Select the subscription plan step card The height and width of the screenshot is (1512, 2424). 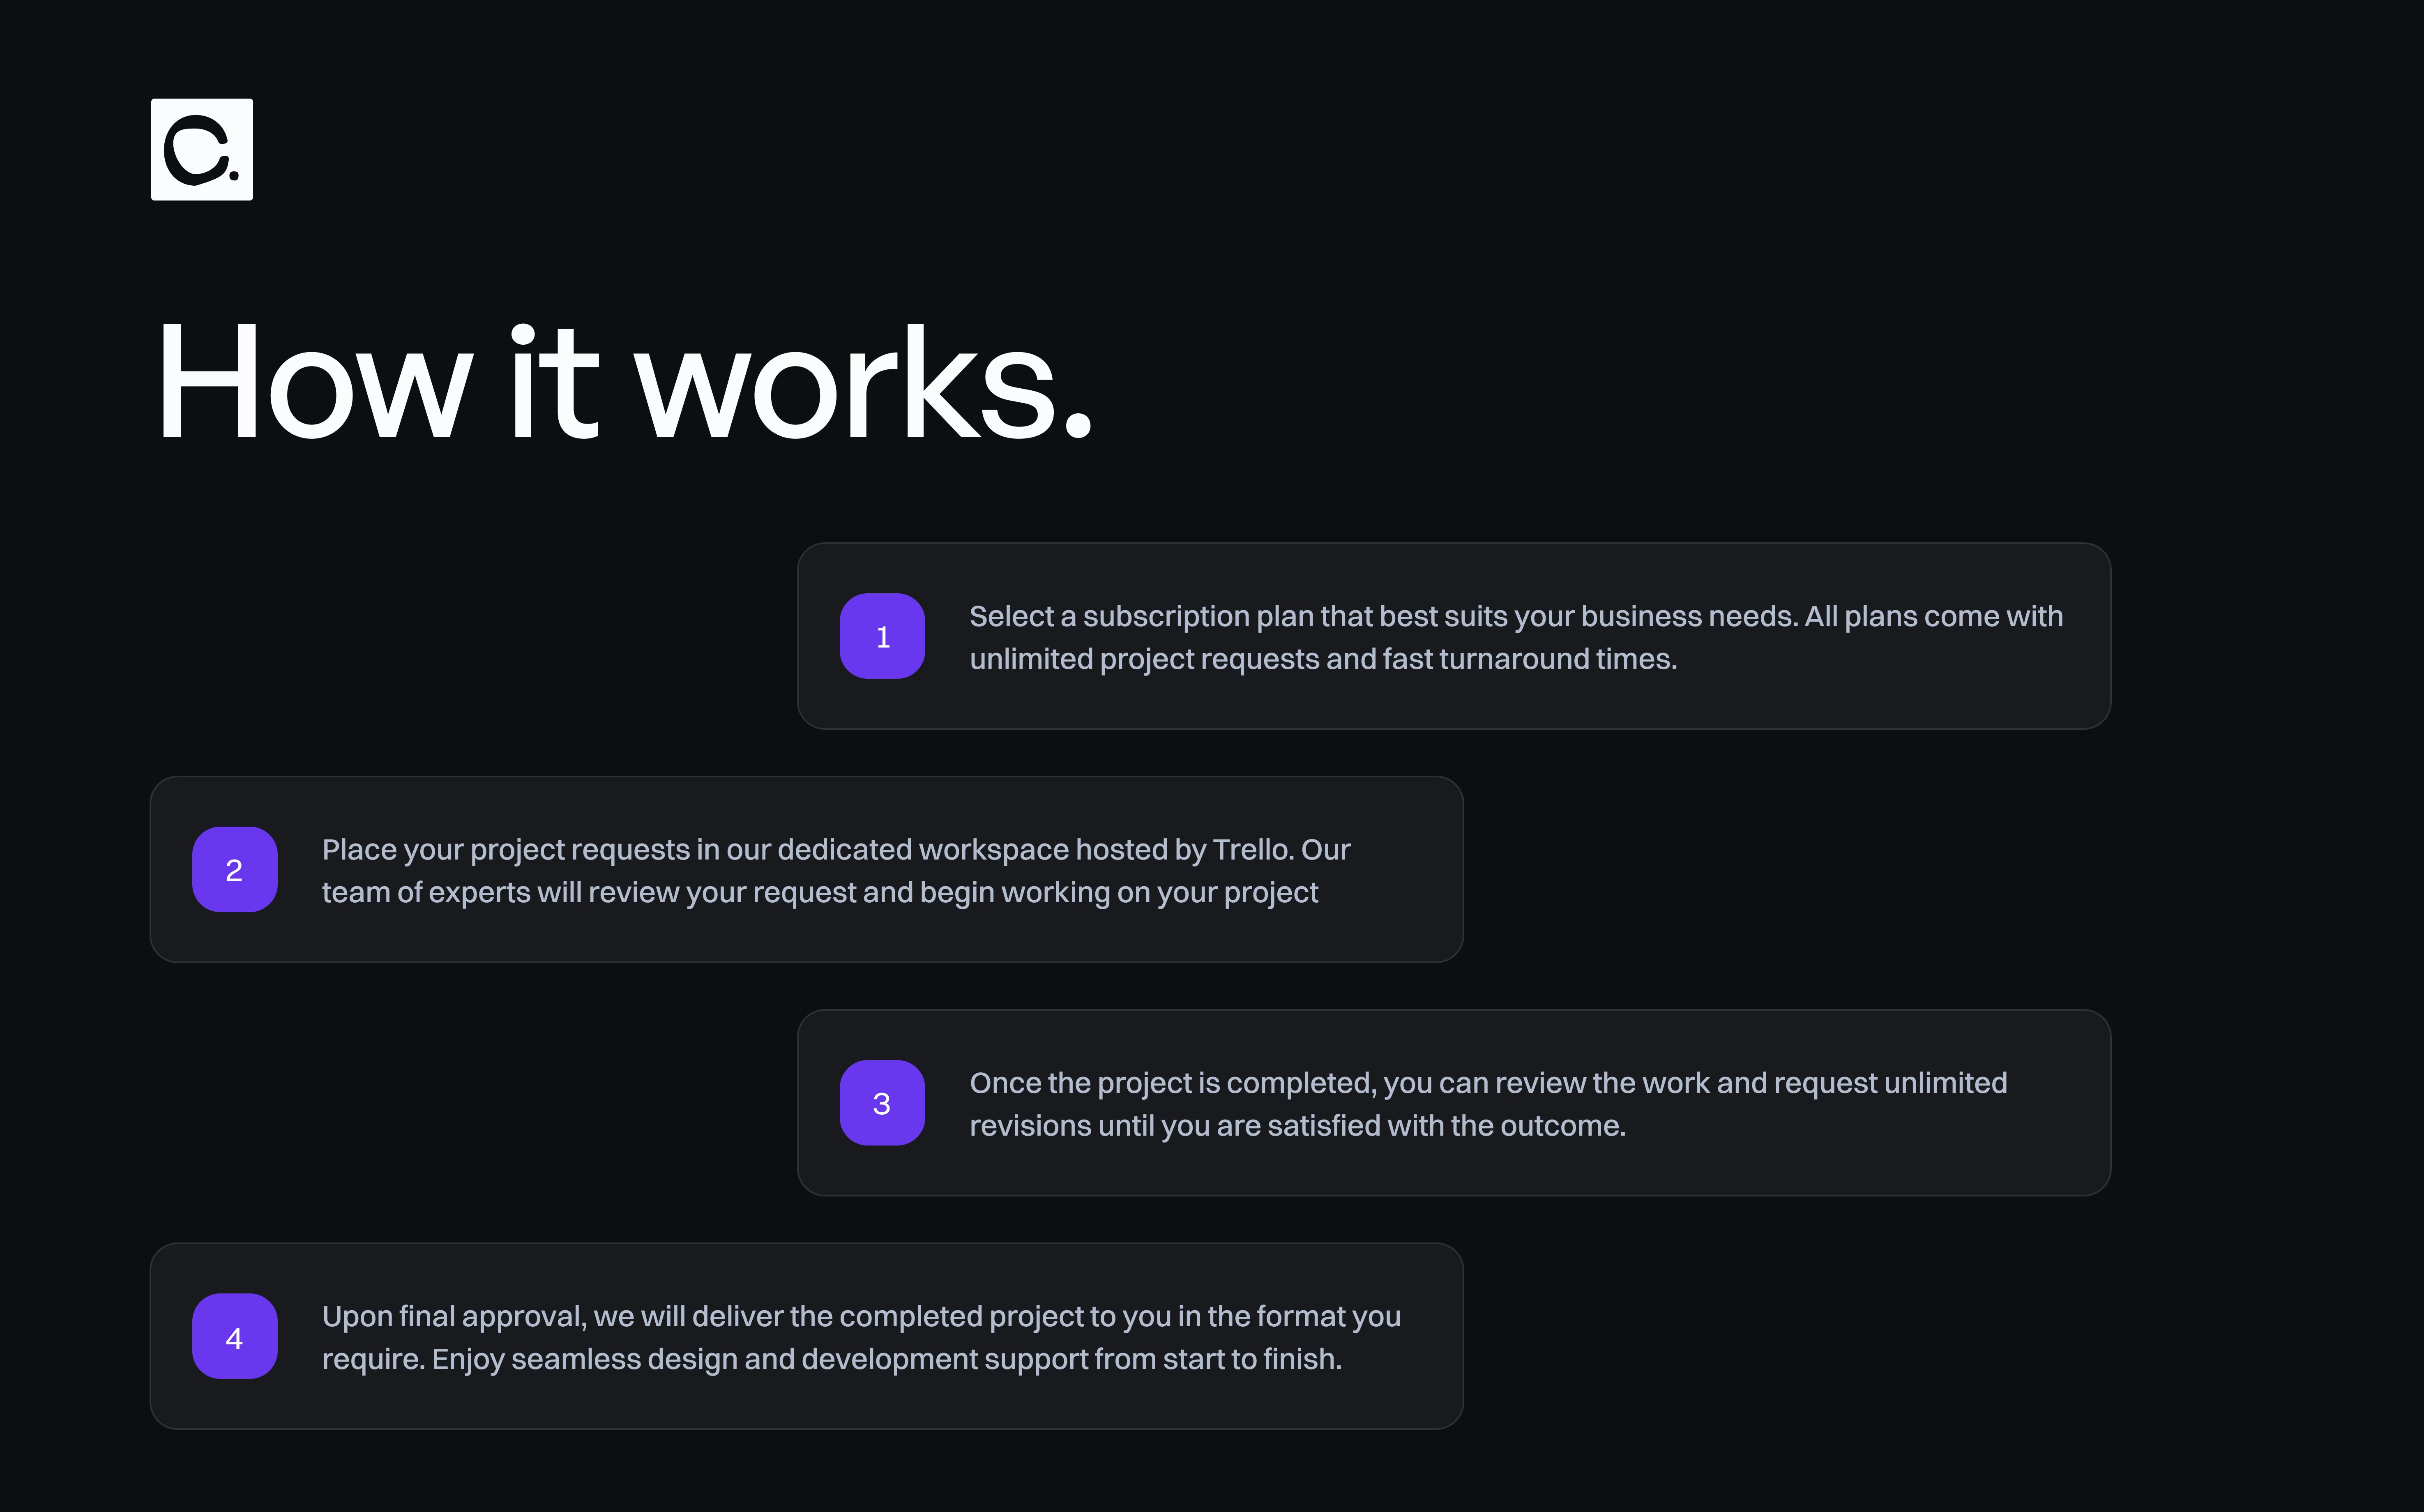(x=1454, y=636)
